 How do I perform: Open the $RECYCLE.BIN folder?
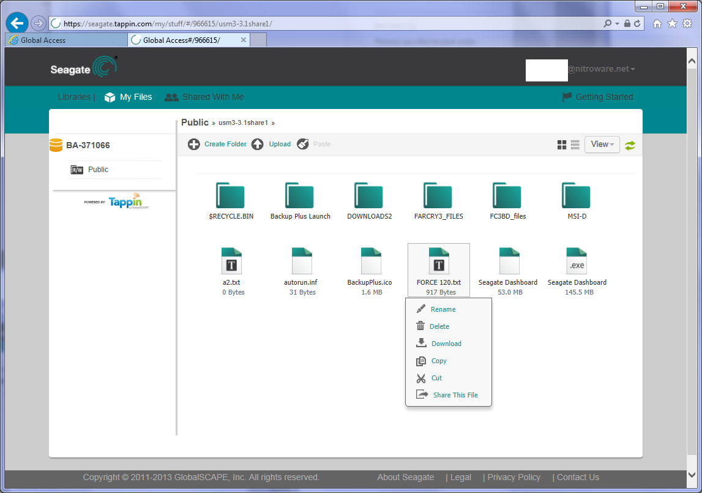231,195
